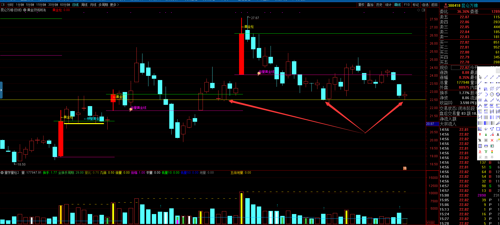Click the 历史 history button
The width and height of the screenshot is (500, 225).
pos(379,5)
